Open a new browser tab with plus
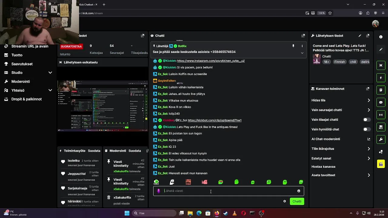 click(104, 5)
